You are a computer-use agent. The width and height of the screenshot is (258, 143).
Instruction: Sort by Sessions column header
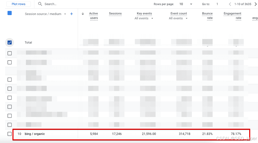[x=115, y=14]
